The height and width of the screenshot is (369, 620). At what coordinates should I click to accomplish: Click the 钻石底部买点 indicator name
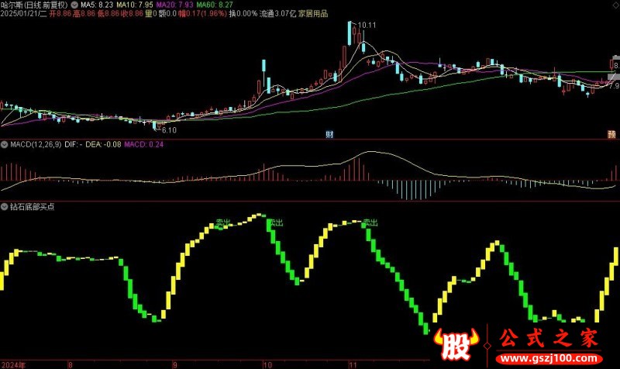point(33,206)
